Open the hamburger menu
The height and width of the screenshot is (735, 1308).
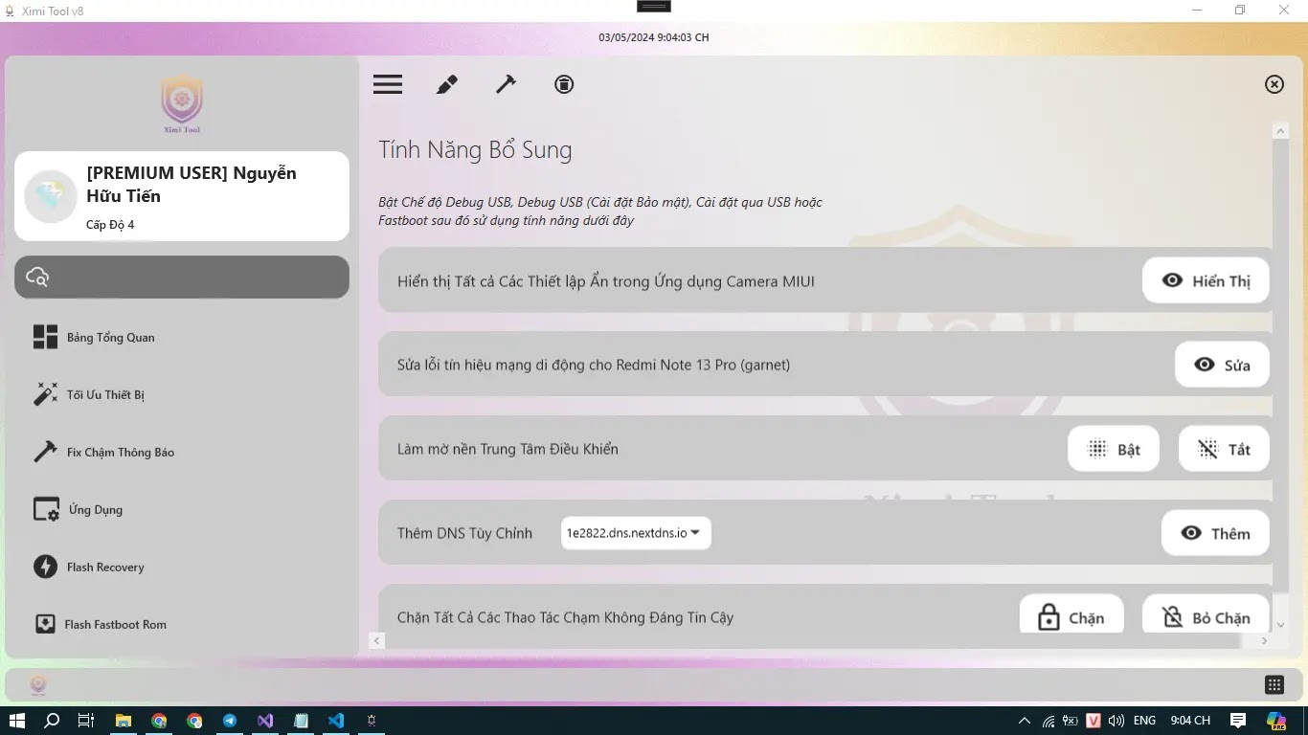(388, 84)
